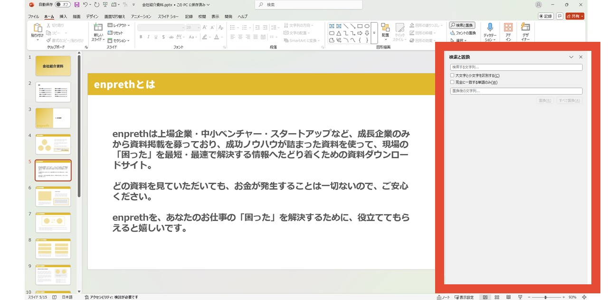
Task: Open Designer (デザイナー) pane
Action: point(525,32)
